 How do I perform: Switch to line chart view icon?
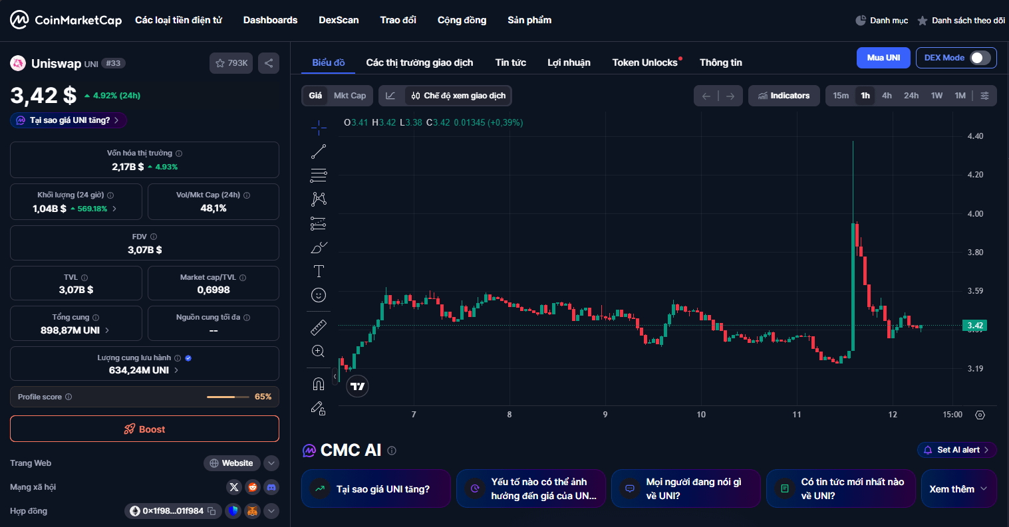(391, 96)
